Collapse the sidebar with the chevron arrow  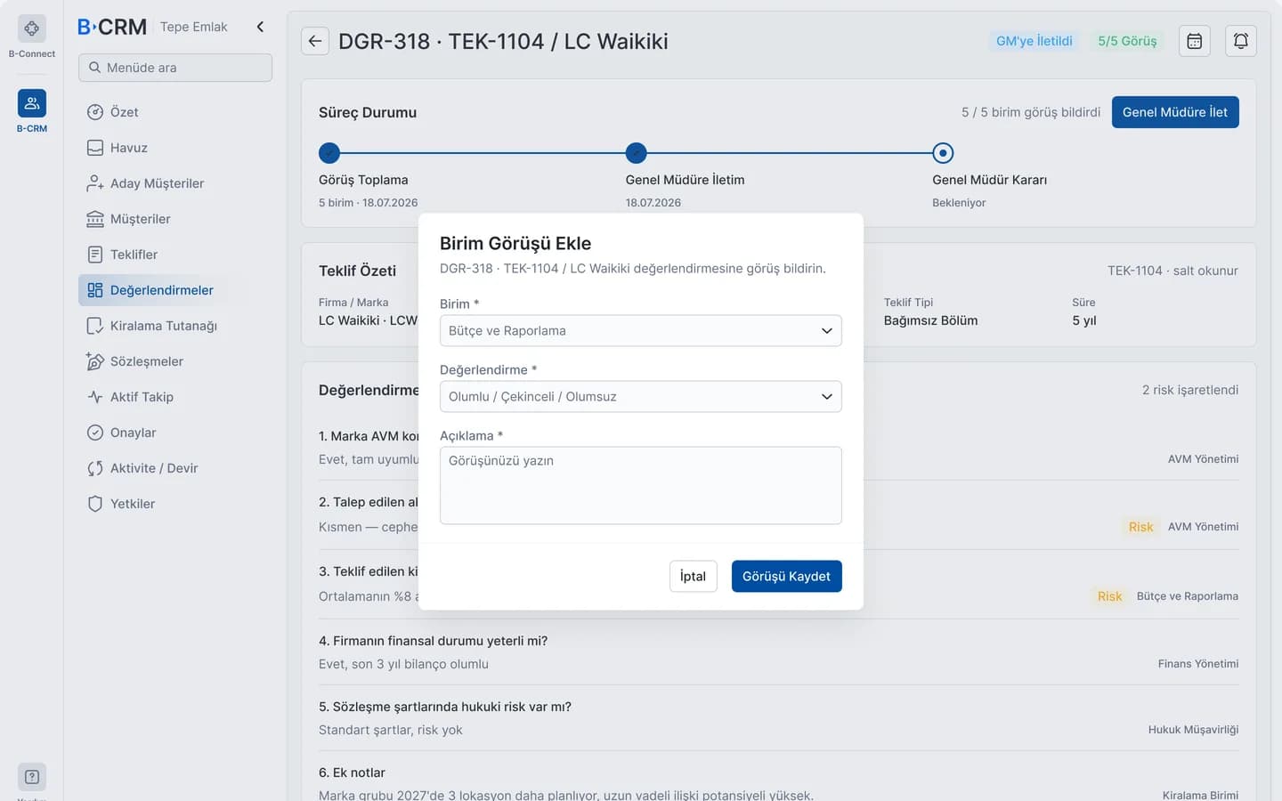click(260, 27)
